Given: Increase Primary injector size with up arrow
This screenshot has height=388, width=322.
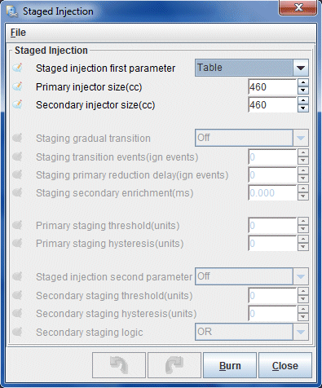Looking at the screenshot, I should coord(303,82).
